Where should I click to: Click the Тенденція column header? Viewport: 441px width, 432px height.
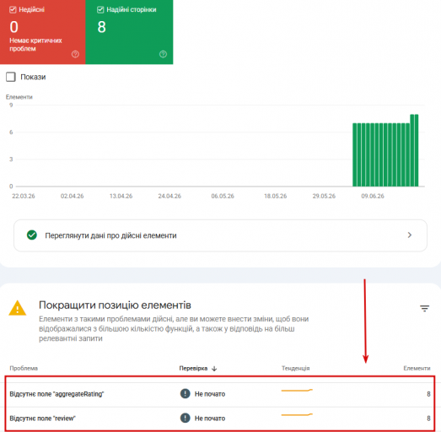pos(296,369)
